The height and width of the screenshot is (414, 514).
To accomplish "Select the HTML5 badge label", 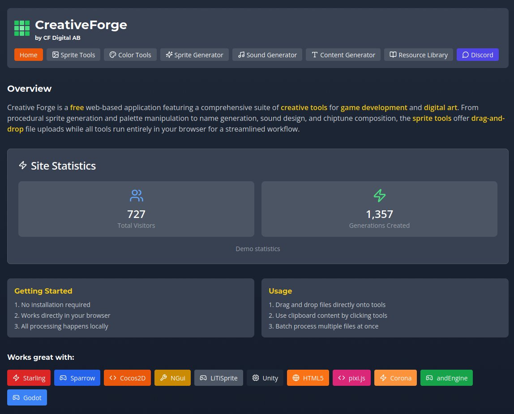I will pos(313,378).
